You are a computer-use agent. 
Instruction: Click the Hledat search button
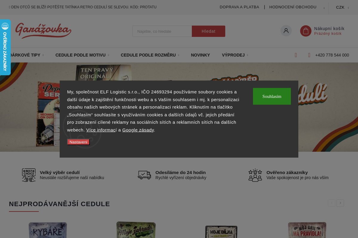[209, 31]
